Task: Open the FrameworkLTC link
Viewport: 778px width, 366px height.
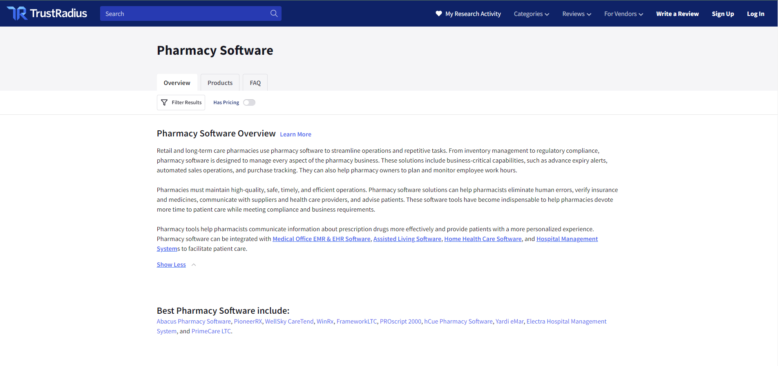Action: pyautogui.click(x=357, y=321)
